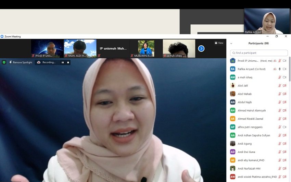This screenshot has width=291, height=182.
Task: Show next video thumbnails with arrow
Action: [x=201, y=48]
